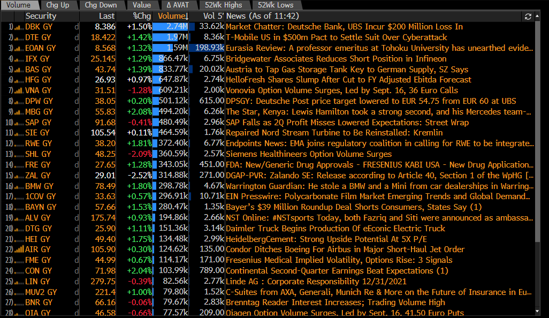The height and width of the screenshot is (318, 549).
Task: Select the CON GY ticker
Action: coord(38,271)
